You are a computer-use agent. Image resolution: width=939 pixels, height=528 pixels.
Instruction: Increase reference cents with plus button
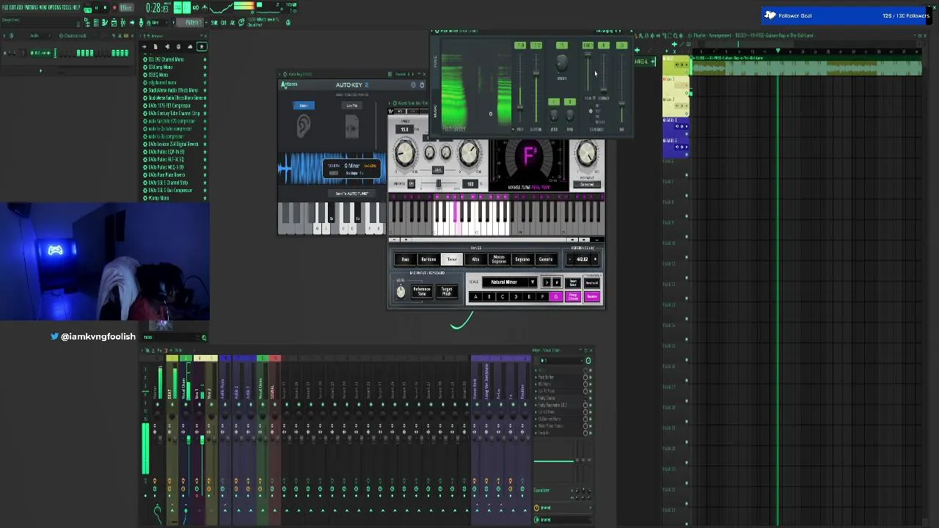[595, 260]
